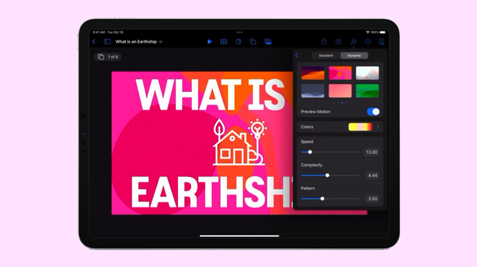This screenshot has width=477, height=267.
Task: Choose the pale misty mountains background thumbnail
Action: tap(367, 73)
